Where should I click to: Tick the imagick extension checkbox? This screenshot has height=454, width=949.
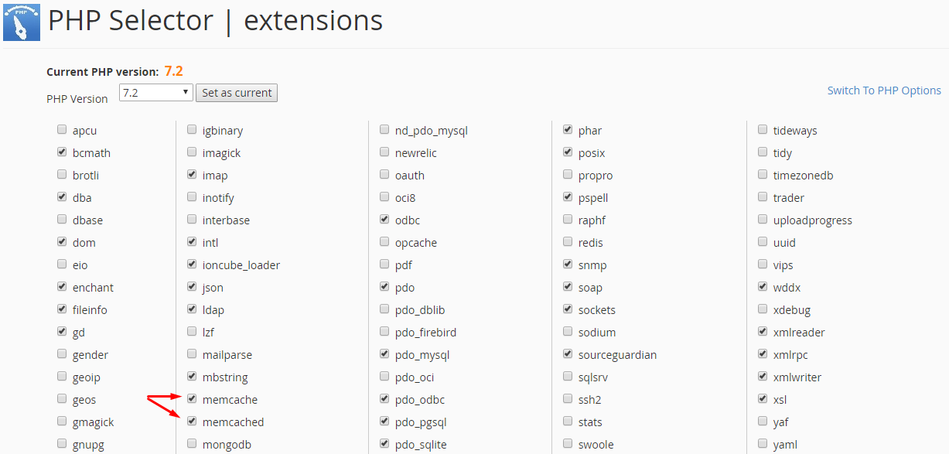(x=192, y=152)
